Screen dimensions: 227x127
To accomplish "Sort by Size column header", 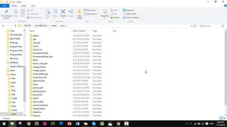I will (x=114, y=31).
